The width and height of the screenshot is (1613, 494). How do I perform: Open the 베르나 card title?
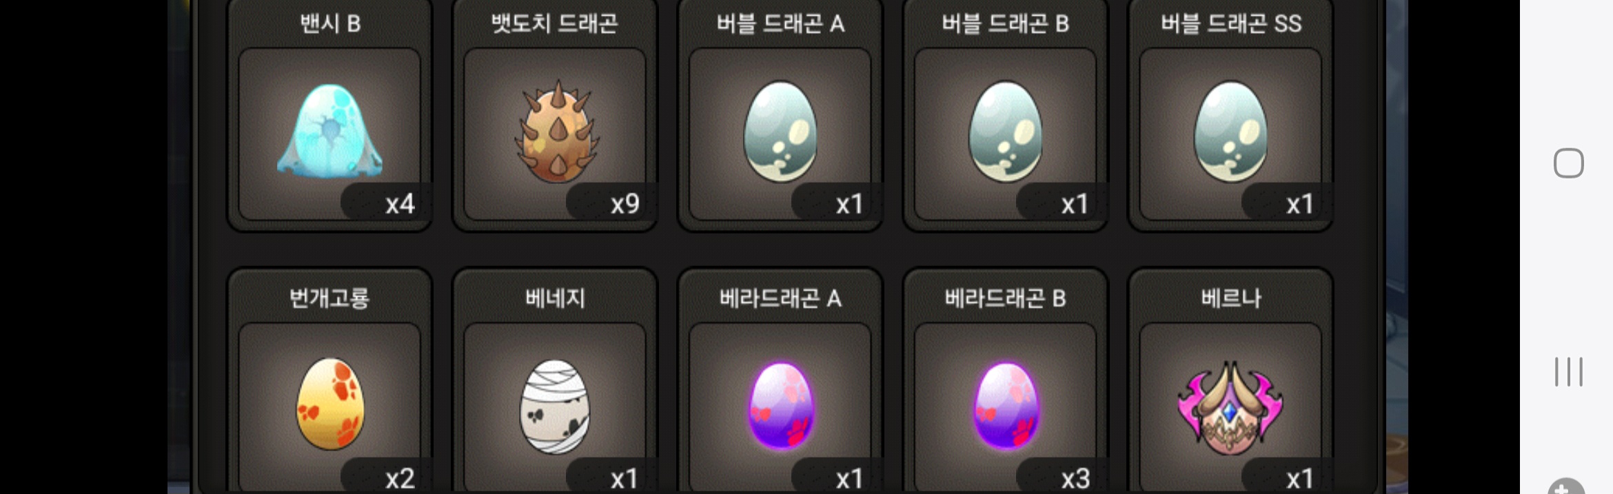coord(1230,298)
